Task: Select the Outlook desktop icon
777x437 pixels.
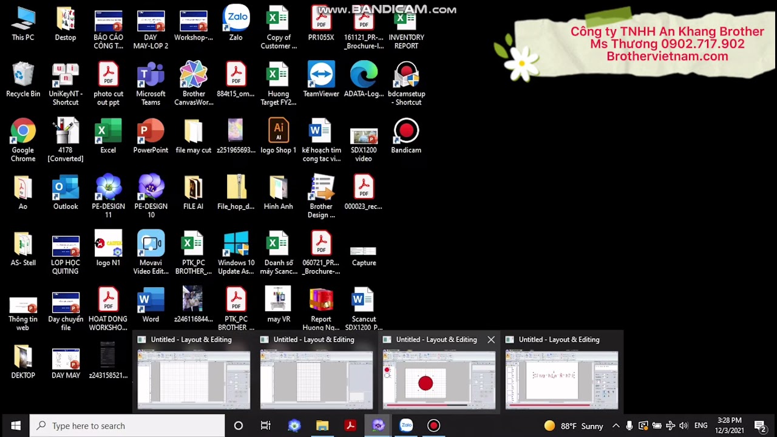Action: 66,192
